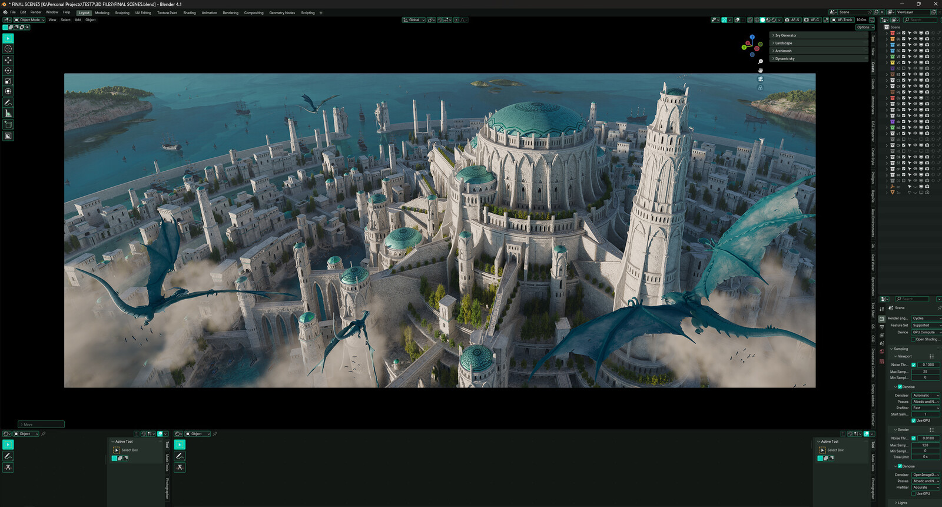This screenshot has height=507, width=942.
Task: Open the World properties tab icon
Action: pos(882,352)
